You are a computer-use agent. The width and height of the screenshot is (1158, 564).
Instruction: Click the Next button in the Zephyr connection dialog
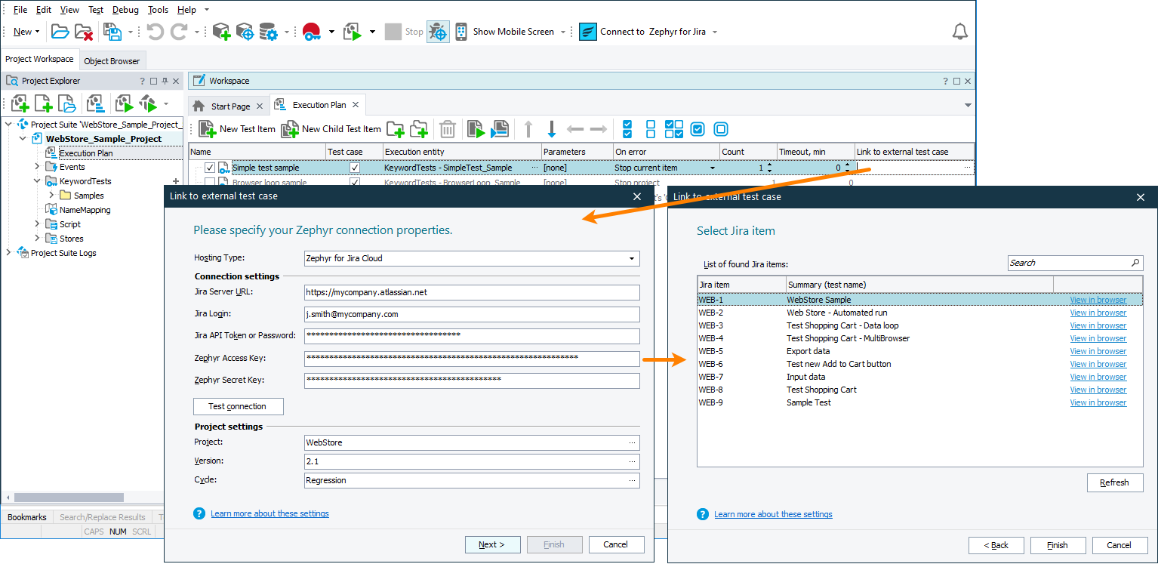(x=492, y=544)
